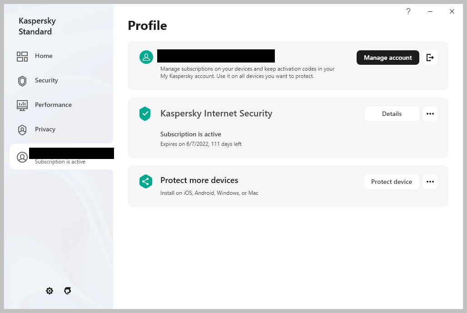Expand more options for Protect more devices
Viewport: 467px width, 313px height.
tap(430, 182)
